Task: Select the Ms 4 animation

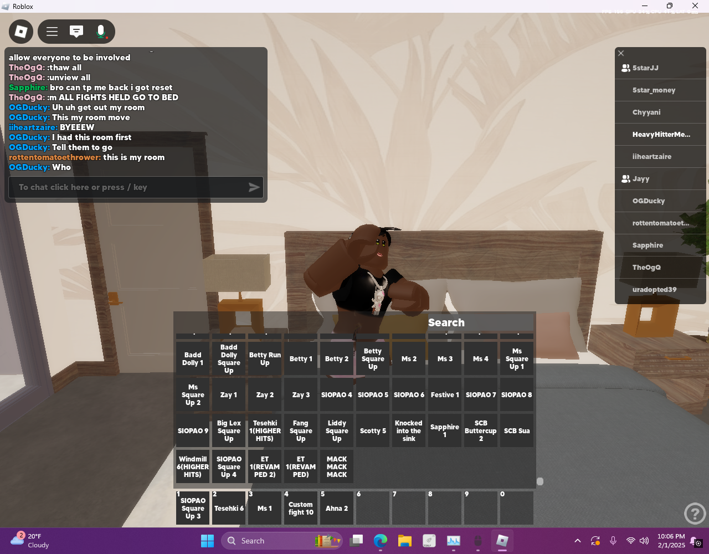Action: coord(481,359)
